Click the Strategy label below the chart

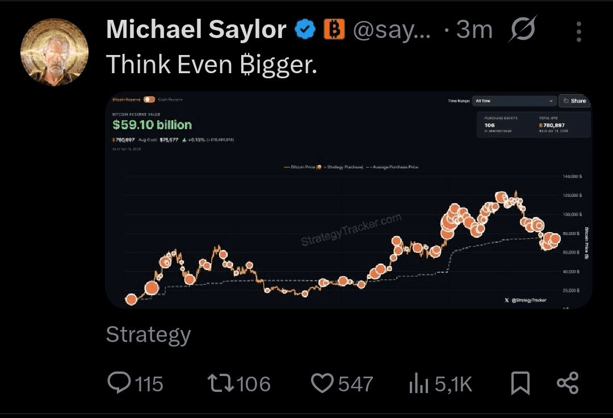tap(148, 335)
